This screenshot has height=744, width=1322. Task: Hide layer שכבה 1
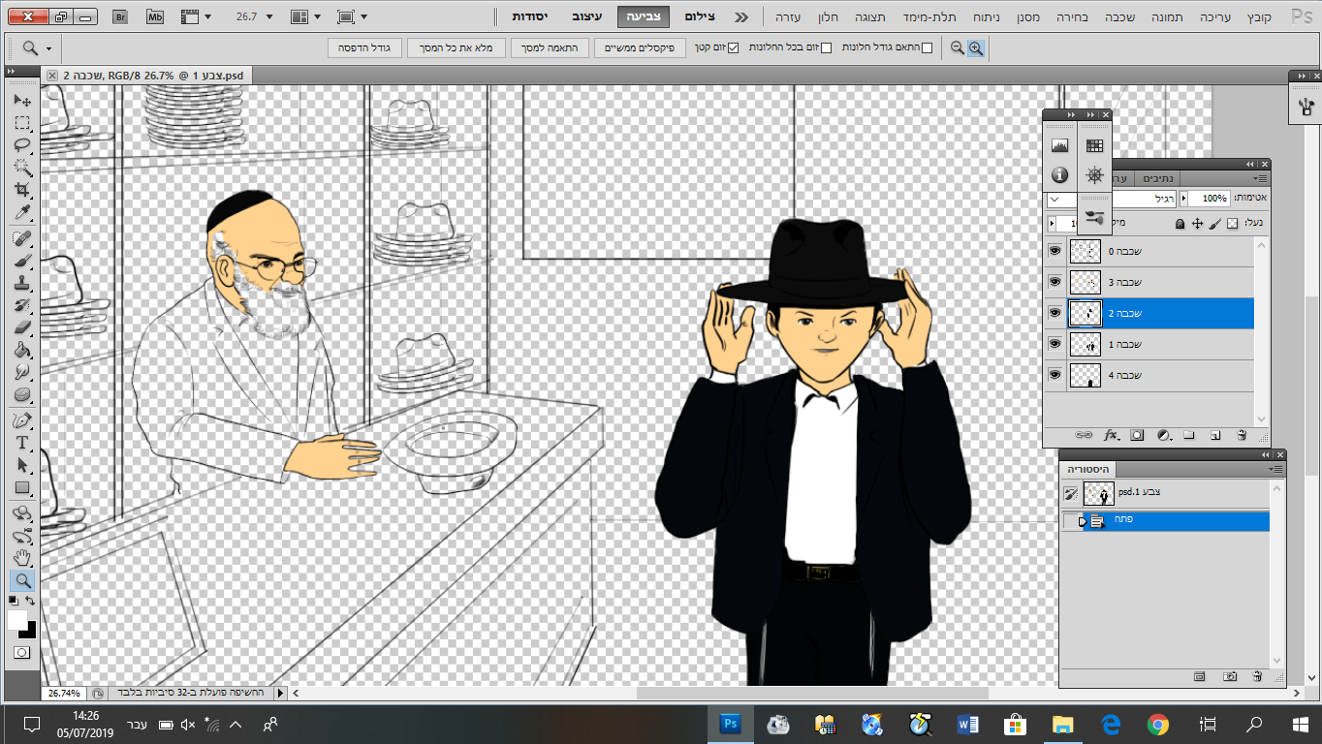pos(1054,344)
